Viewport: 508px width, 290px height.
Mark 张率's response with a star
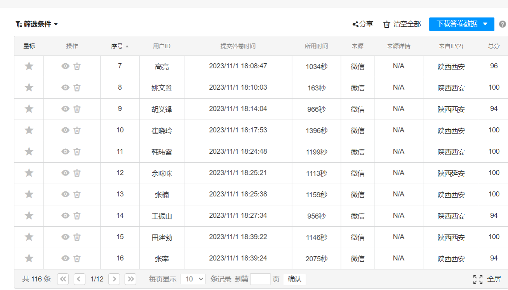[29, 259]
